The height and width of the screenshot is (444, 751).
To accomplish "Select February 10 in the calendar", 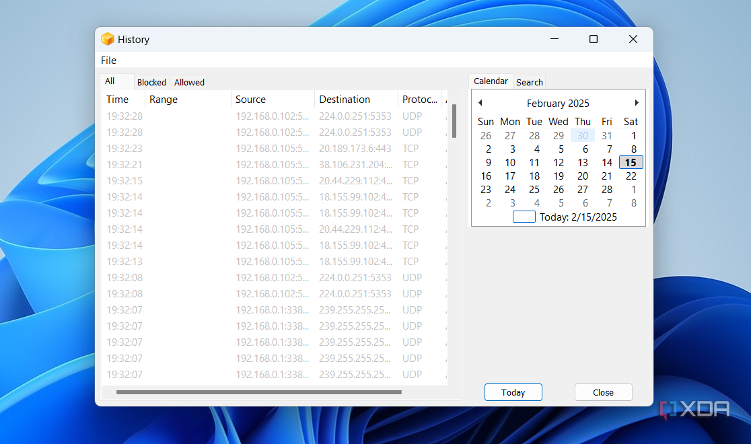I will coord(510,163).
